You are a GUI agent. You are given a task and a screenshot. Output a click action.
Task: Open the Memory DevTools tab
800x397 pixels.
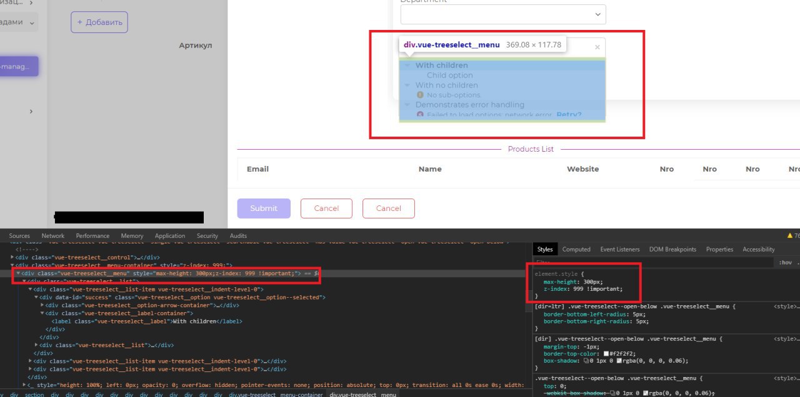[132, 236]
